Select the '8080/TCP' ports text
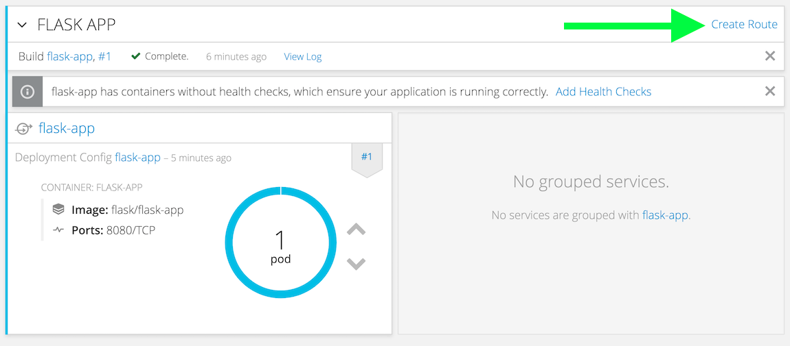Screen dimensions: 790x346 pos(129,230)
